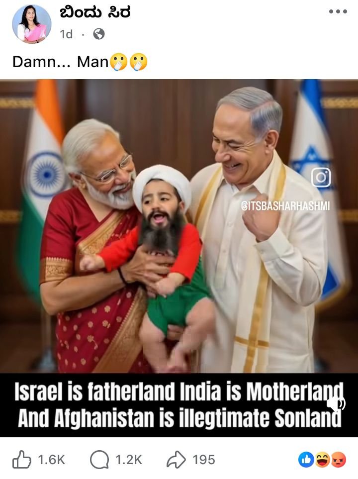
Task: Click the blue Like reaction emoji
Action: 306,460
